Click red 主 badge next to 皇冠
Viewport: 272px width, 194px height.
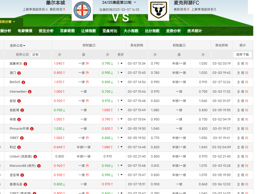pos(19,101)
